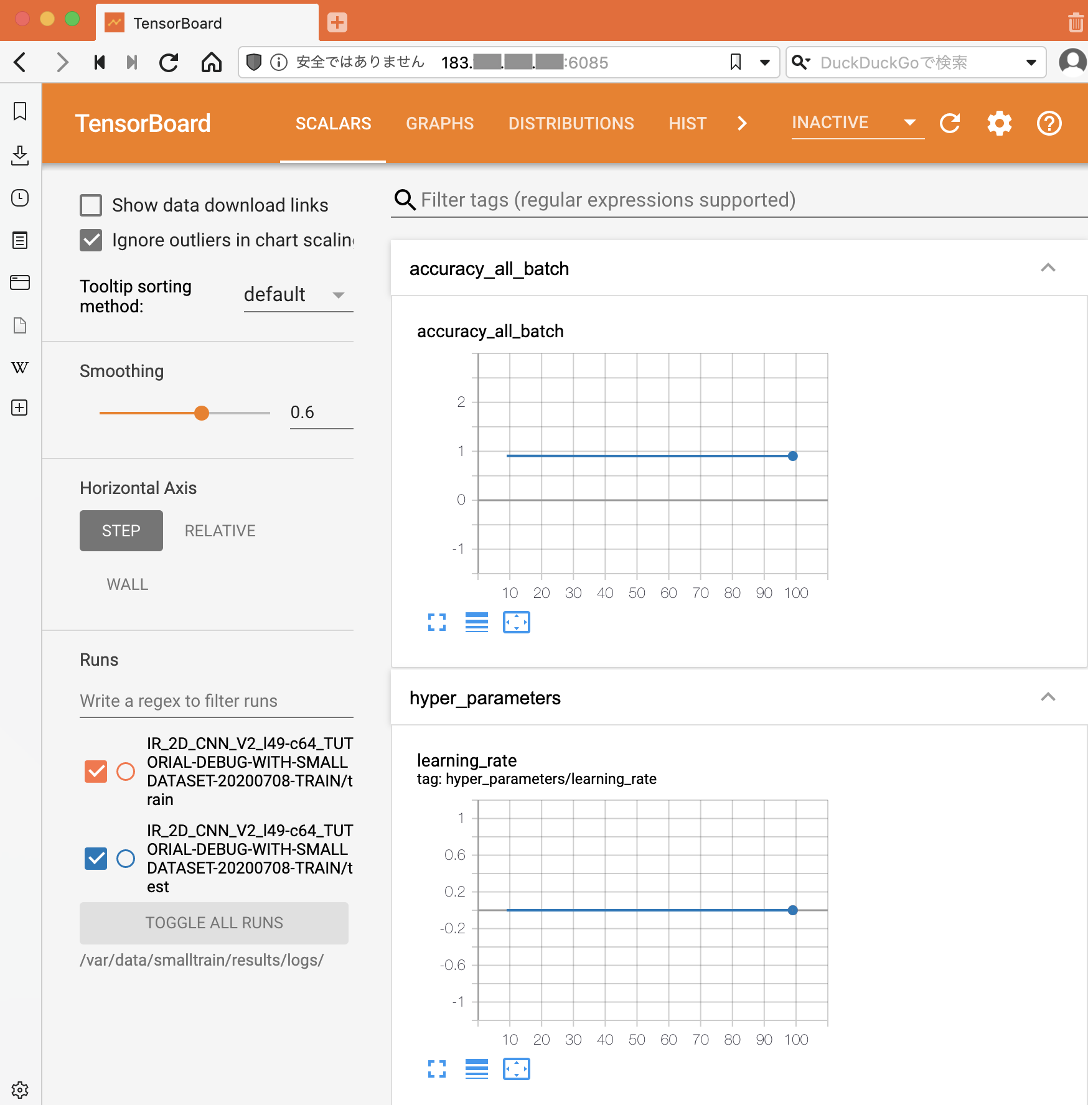Switch to the SCALARS tab

click(x=333, y=123)
